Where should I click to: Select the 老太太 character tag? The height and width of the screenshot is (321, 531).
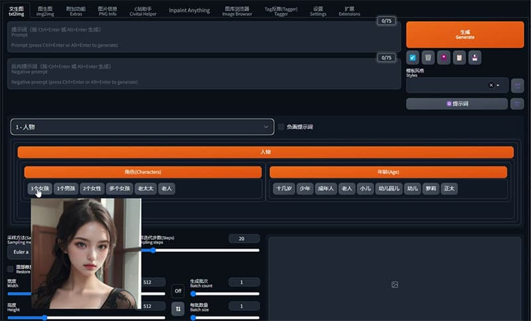coord(146,188)
